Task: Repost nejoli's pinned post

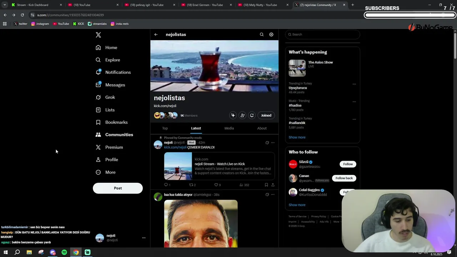Action: point(192,185)
